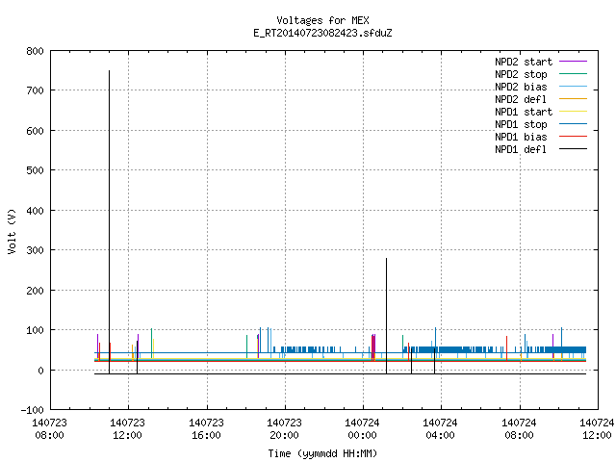Click the 300 tick label on Y axis
Viewport: 616px width, 462px height.
tap(35, 250)
